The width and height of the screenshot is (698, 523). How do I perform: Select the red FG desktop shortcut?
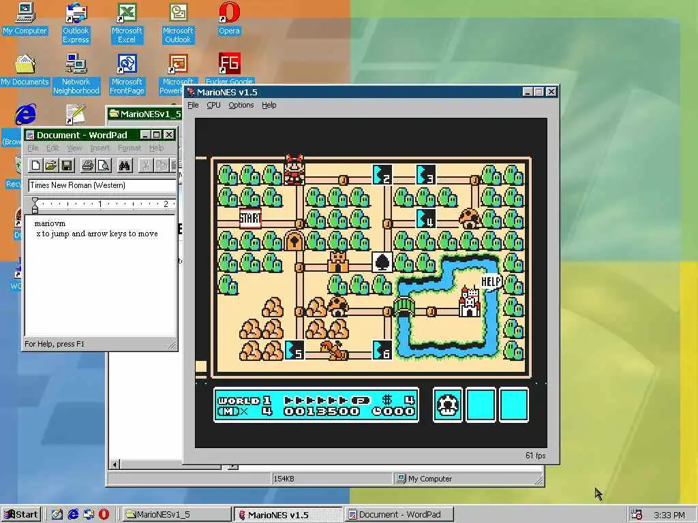(229, 69)
